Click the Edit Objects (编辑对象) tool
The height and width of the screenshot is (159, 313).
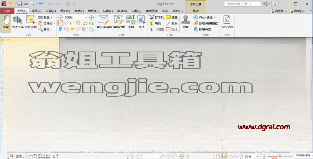[x=119, y=23]
